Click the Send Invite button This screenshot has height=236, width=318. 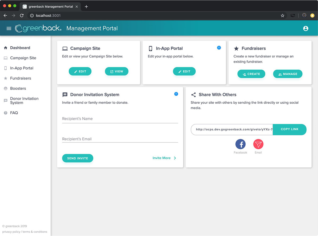tap(78, 158)
